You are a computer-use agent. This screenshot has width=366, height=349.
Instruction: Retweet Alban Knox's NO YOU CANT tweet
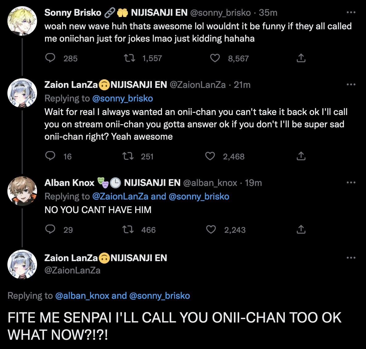[128, 229]
